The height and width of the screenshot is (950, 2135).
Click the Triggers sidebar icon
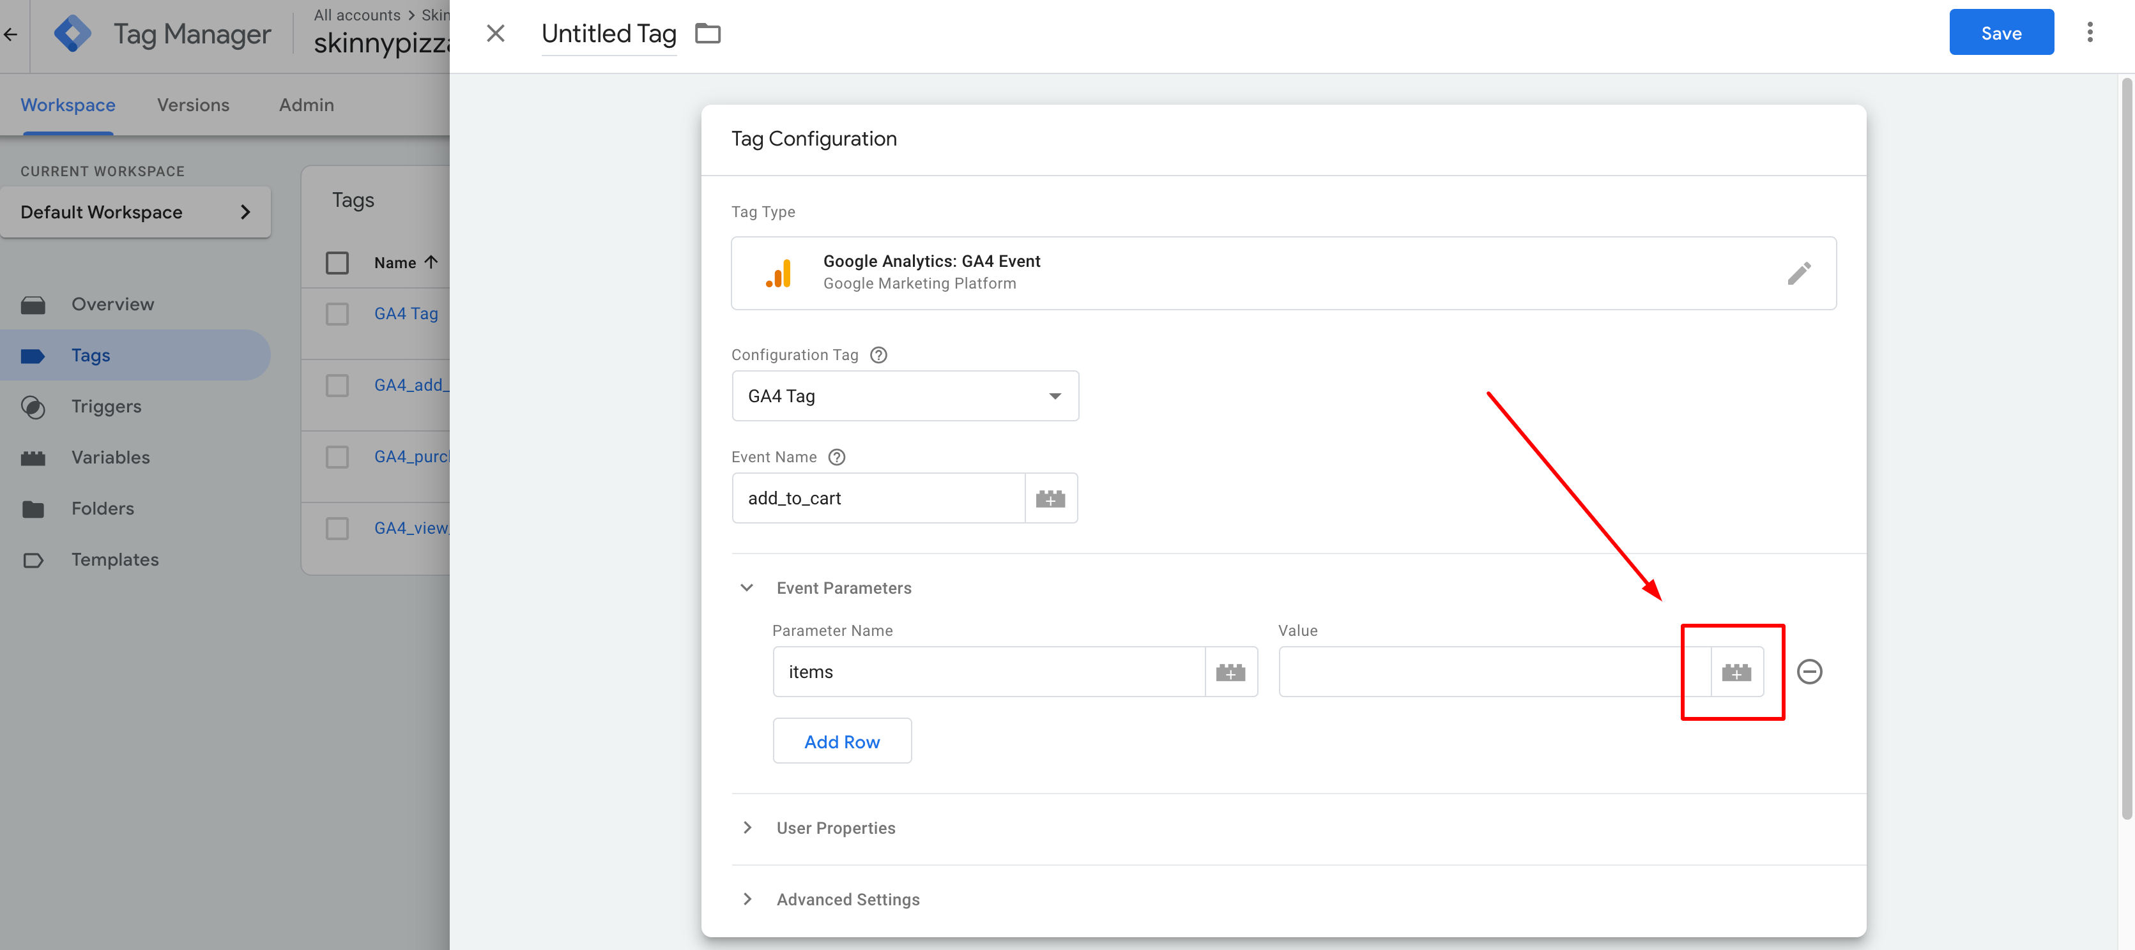click(x=33, y=407)
